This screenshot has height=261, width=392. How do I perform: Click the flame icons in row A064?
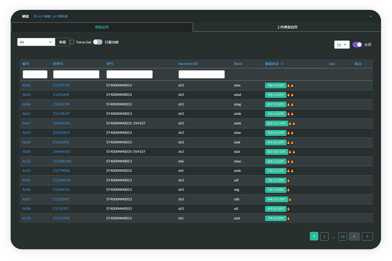290,133
